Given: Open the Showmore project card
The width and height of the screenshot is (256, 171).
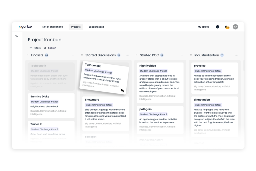Looking at the screenshot, I should [106, 113].
